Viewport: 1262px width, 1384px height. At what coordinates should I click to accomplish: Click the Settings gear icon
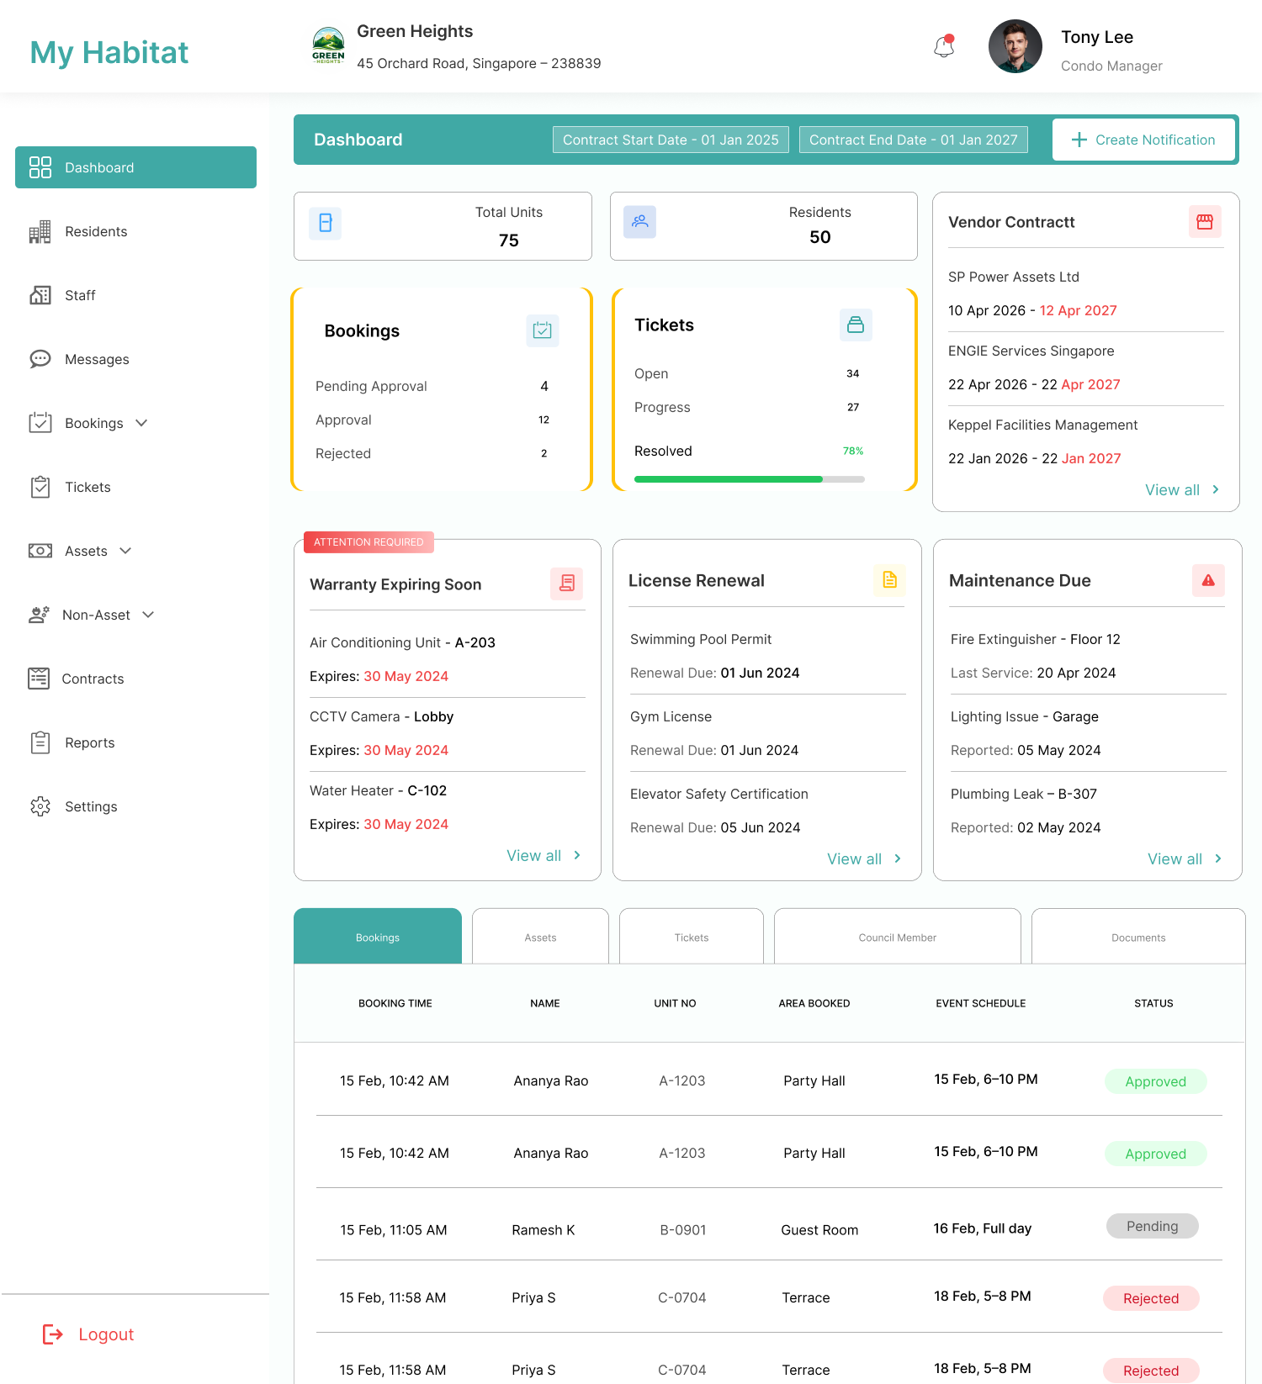click(x=40, y=806)
